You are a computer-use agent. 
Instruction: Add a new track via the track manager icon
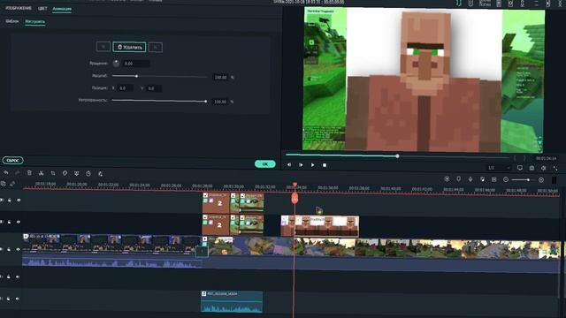(x=4, y=184)
